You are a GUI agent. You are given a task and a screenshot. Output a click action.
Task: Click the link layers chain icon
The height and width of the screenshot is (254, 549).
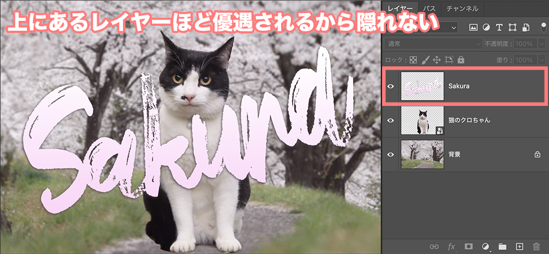pyautogui.click(x=434, y=246)
